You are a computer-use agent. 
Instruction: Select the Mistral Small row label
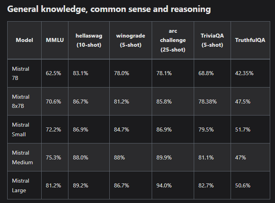click(20, 129)
